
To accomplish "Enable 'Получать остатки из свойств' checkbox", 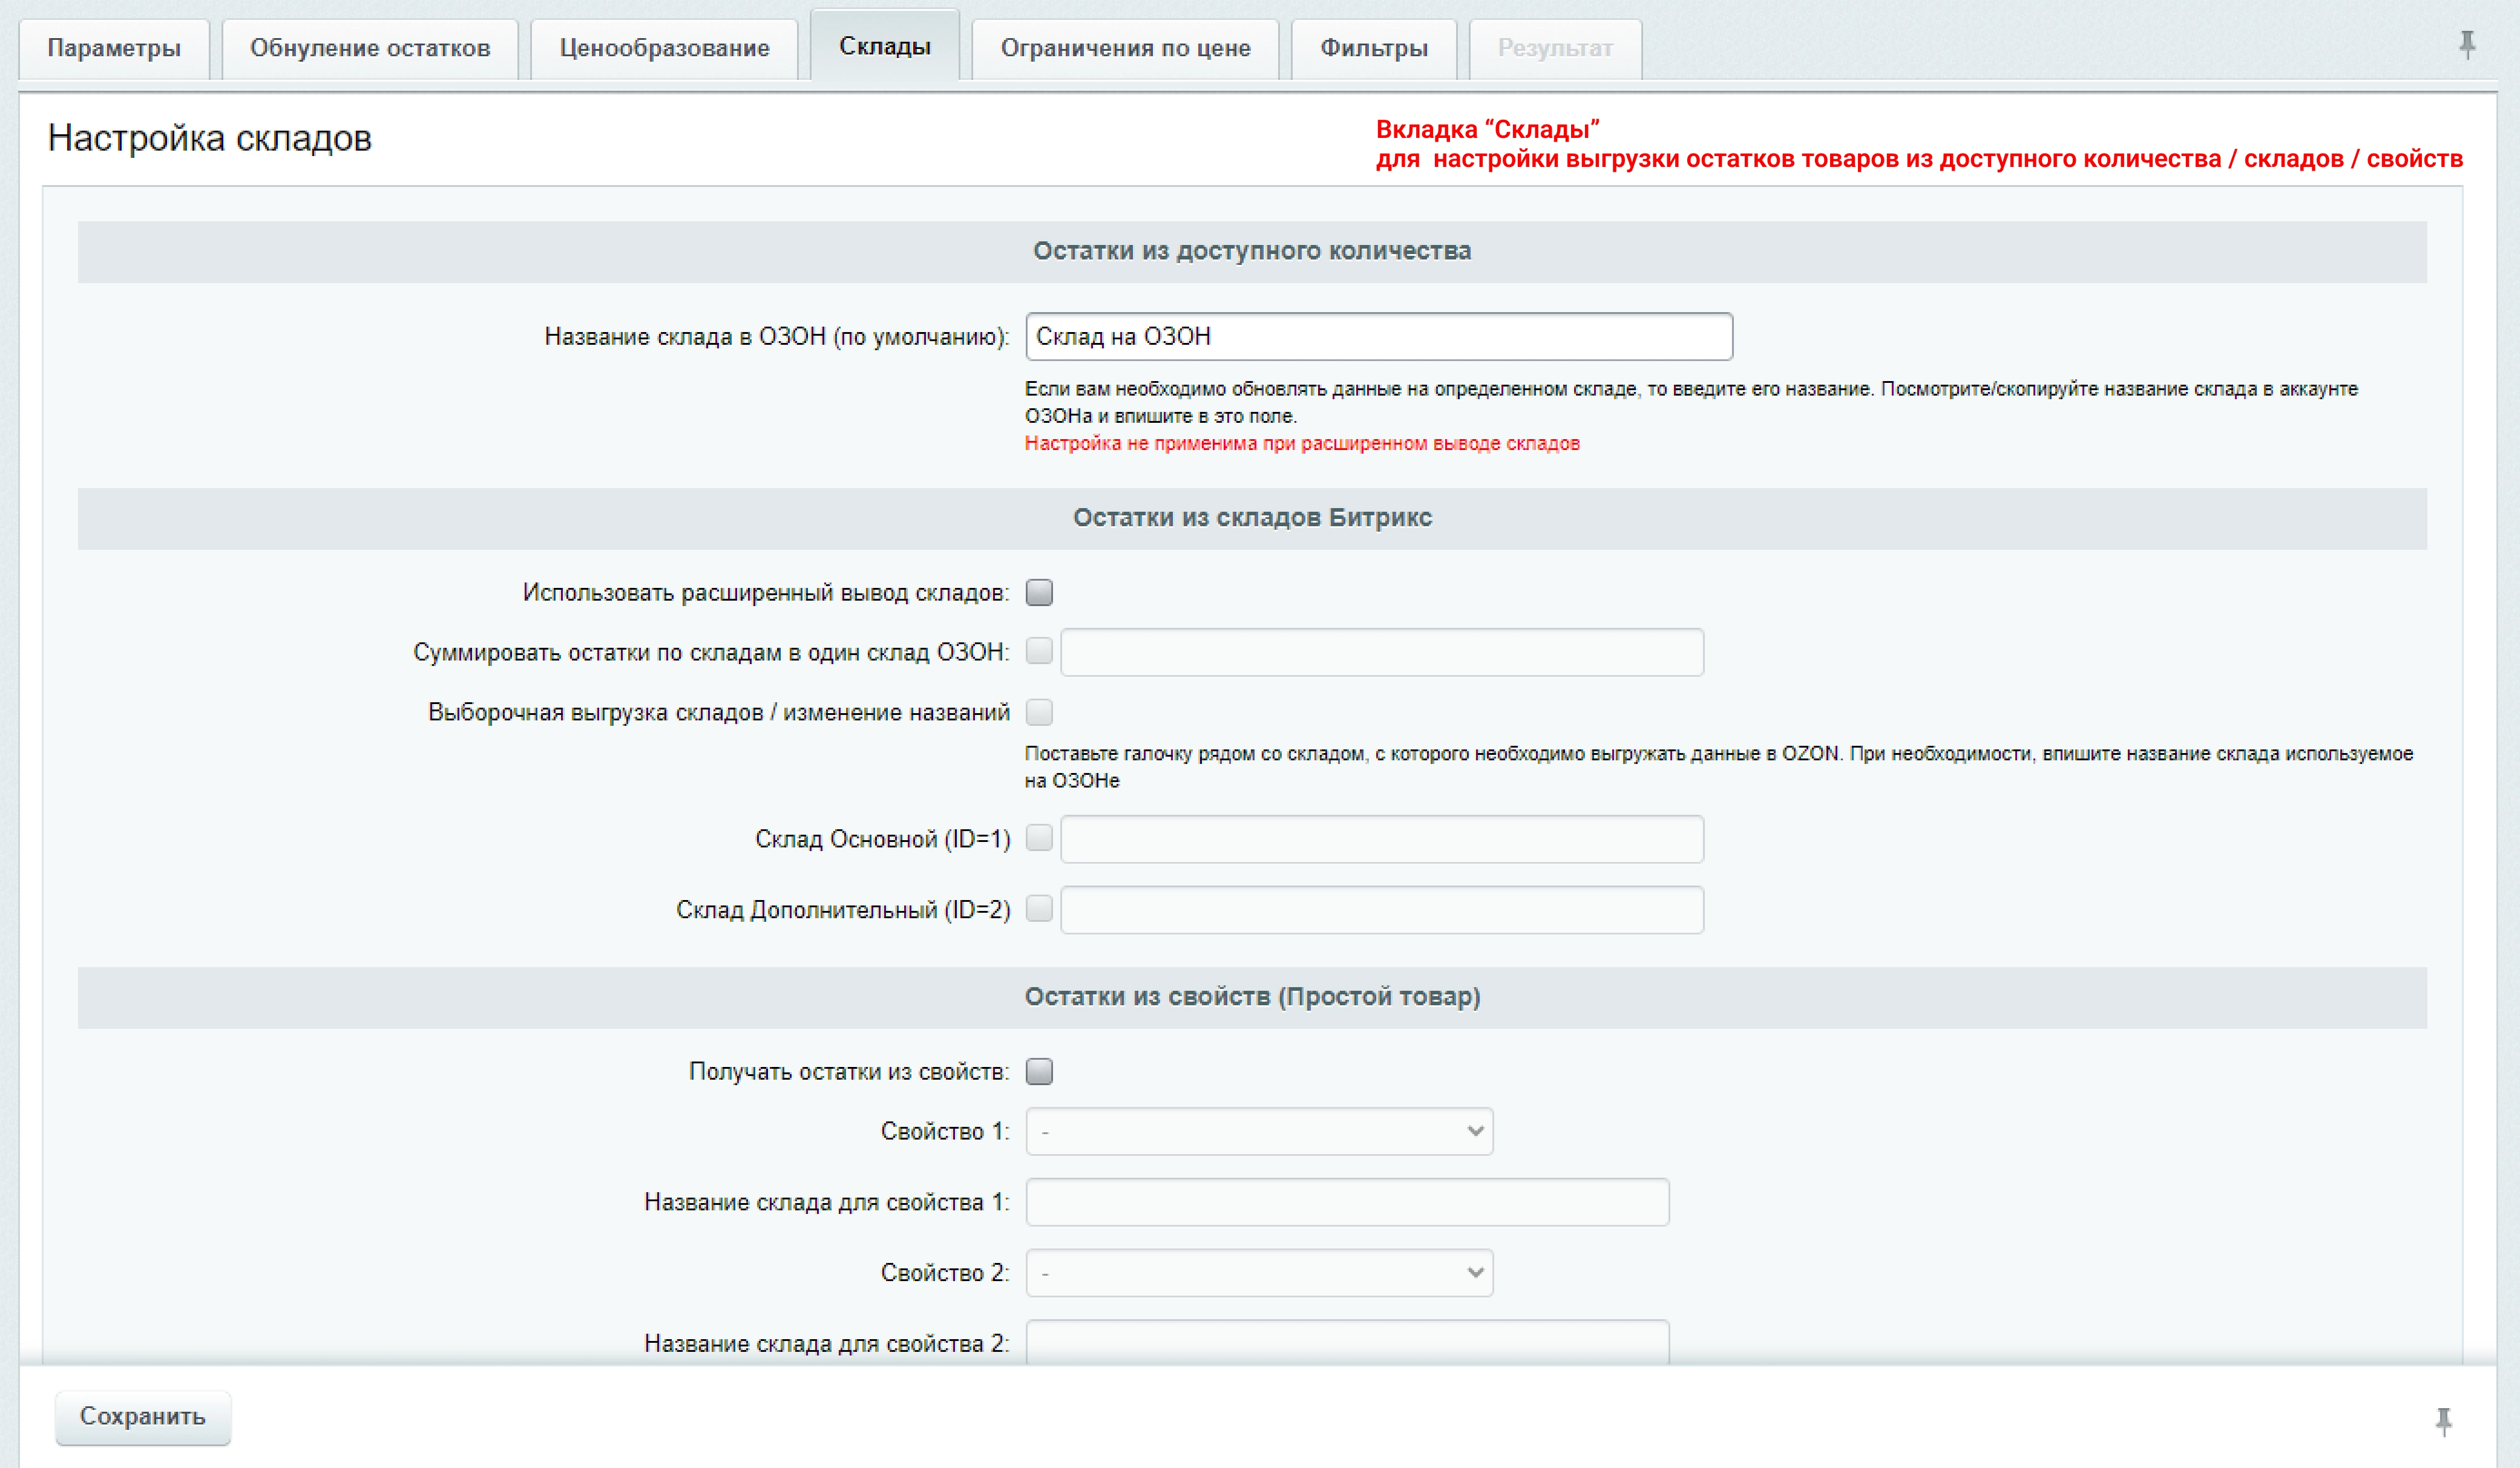I will click(1039, 1071).
